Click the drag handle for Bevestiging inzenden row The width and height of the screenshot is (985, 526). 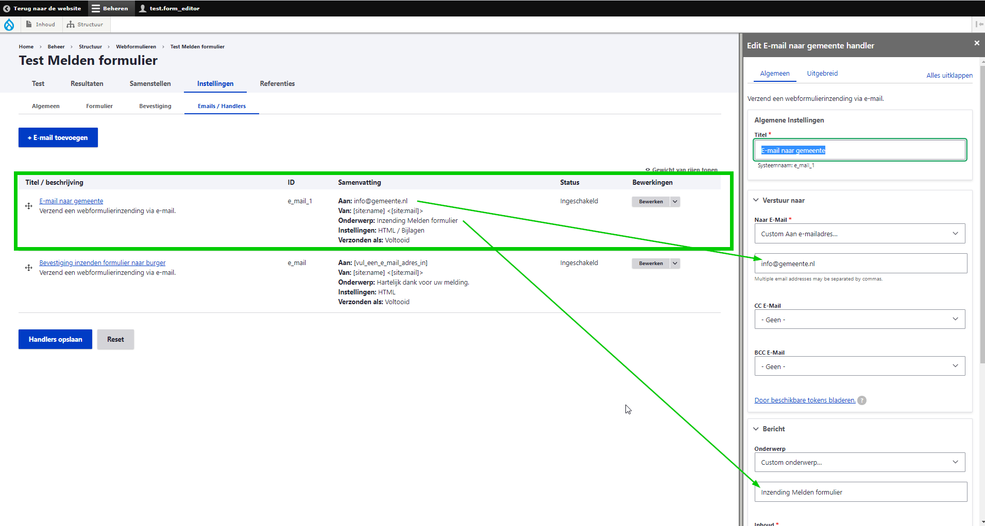tap(29, 268)
